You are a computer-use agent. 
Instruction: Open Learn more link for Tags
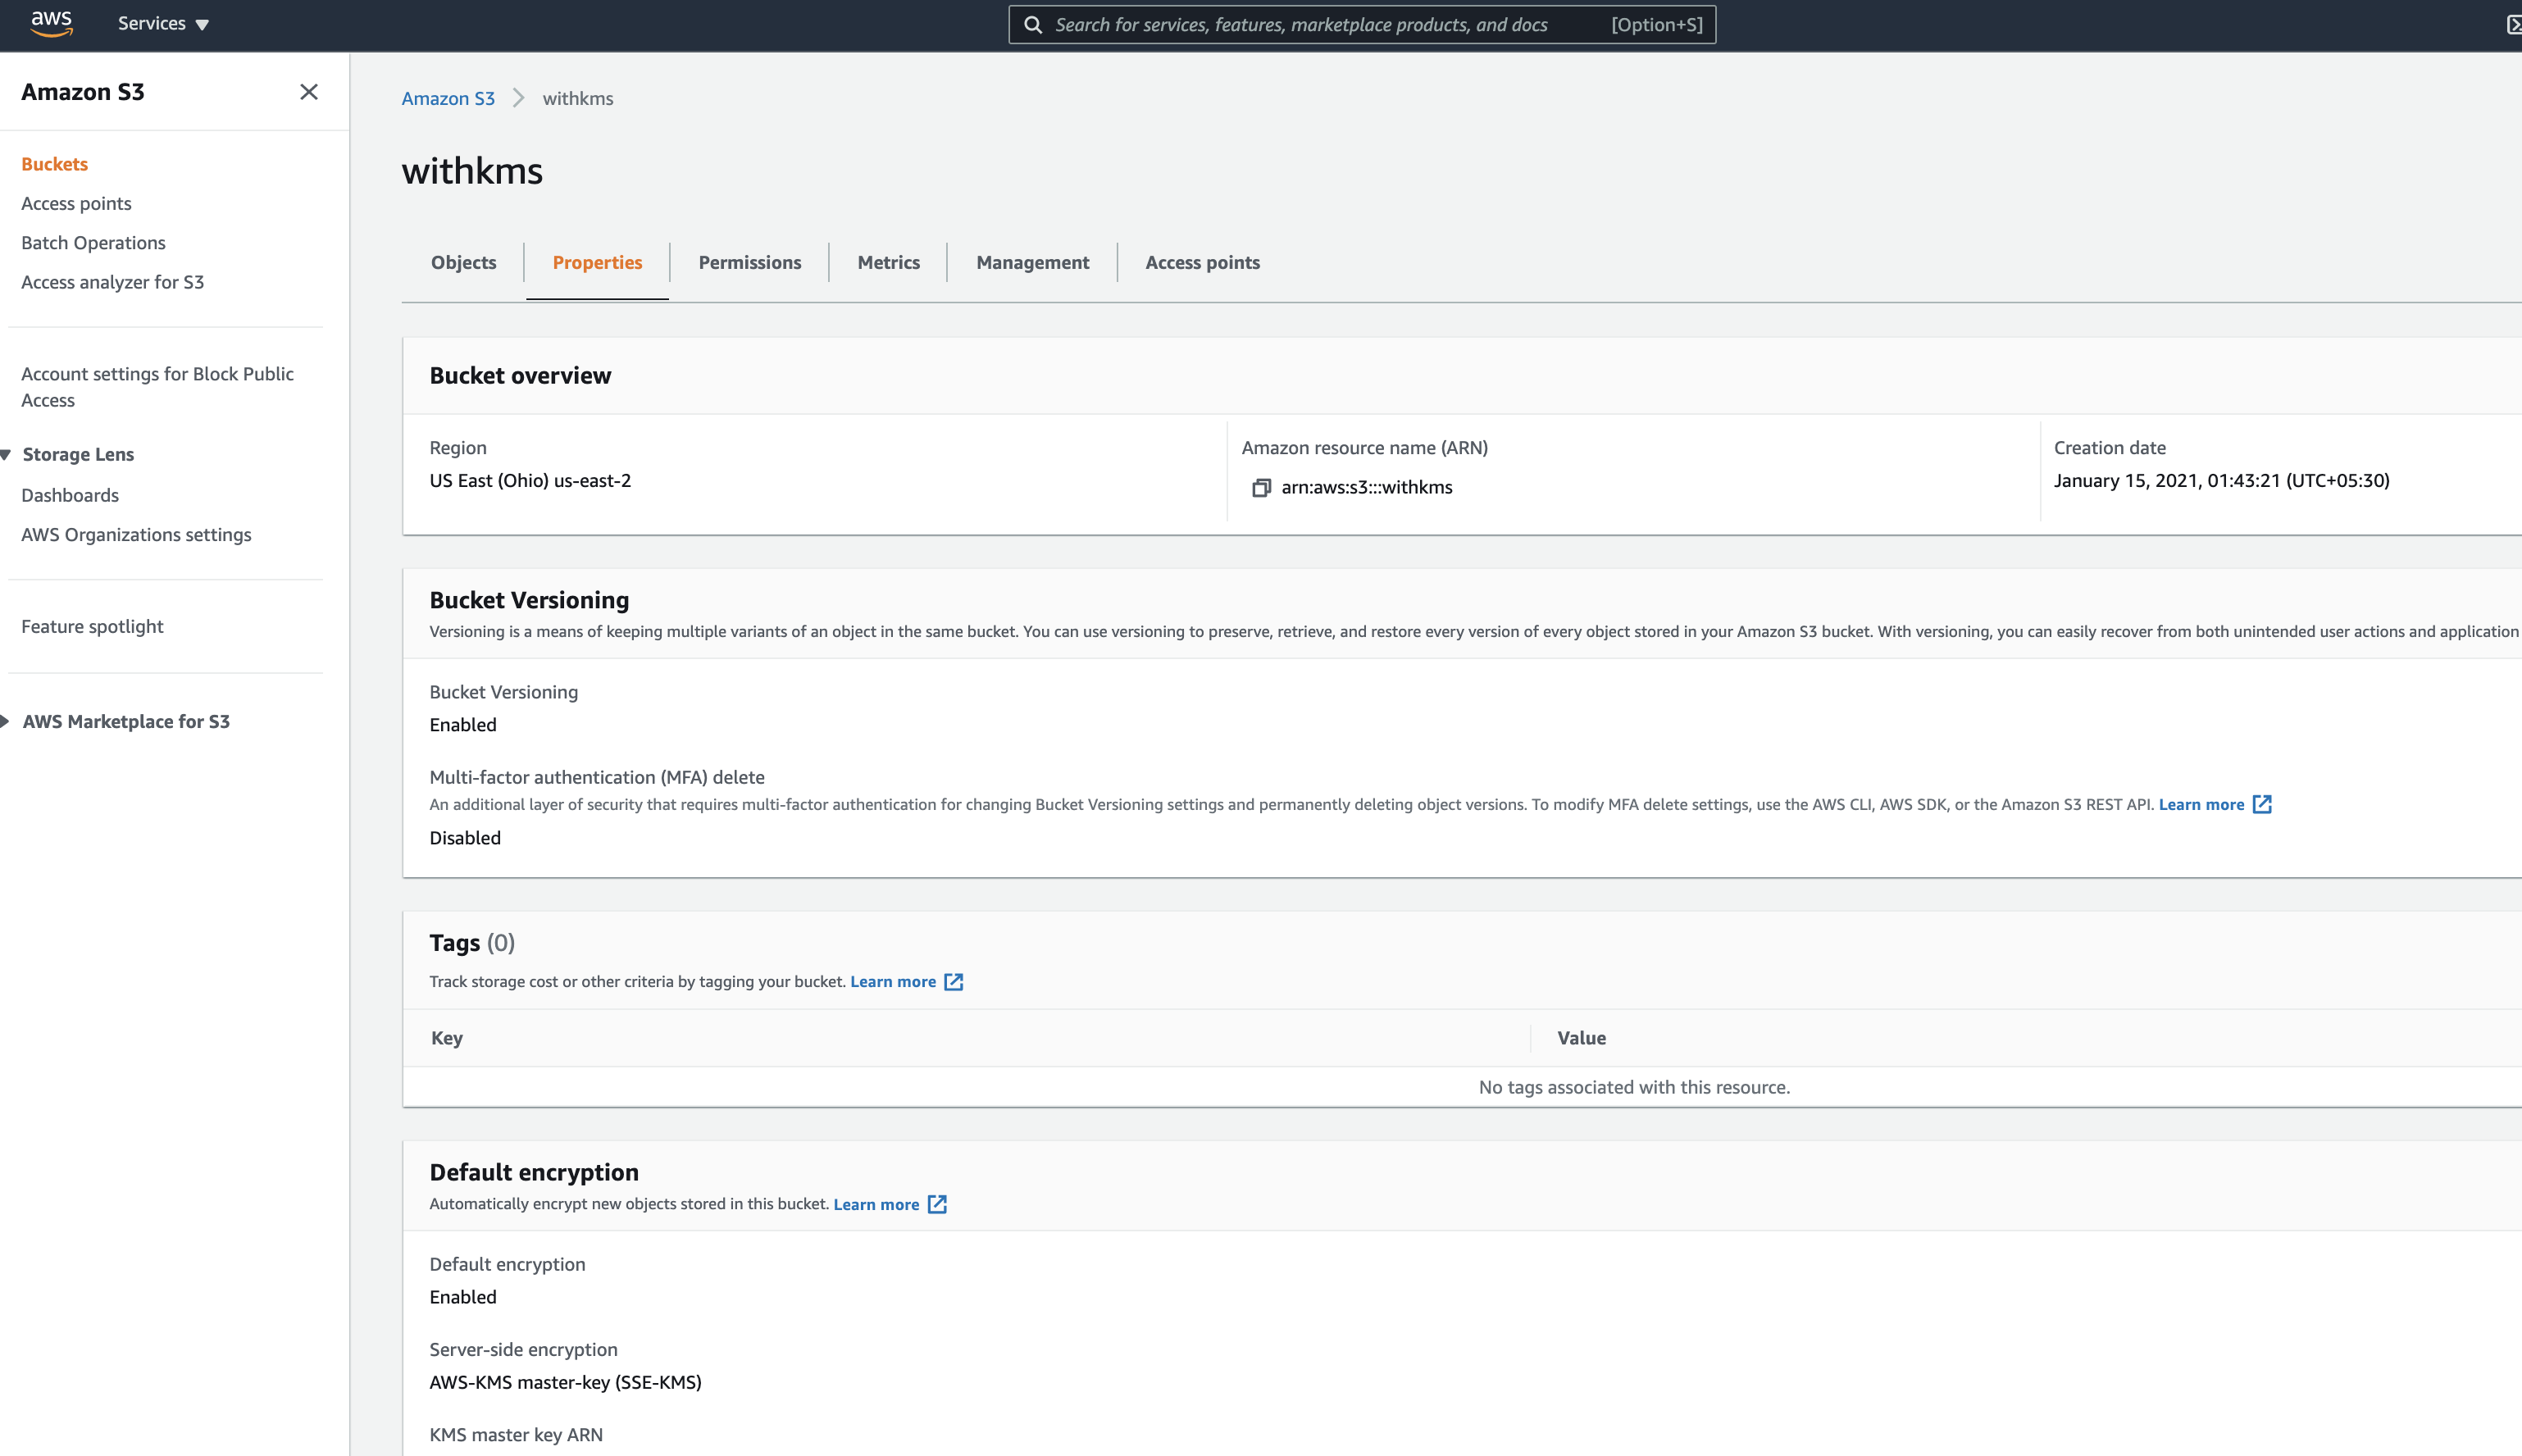point(892,982)
